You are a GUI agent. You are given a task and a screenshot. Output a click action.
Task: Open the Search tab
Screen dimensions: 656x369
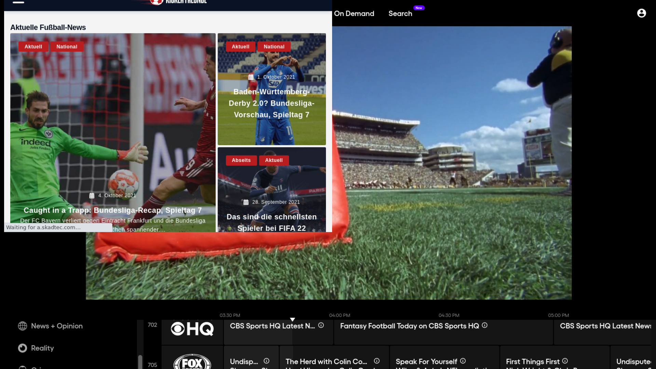point(400,14)
